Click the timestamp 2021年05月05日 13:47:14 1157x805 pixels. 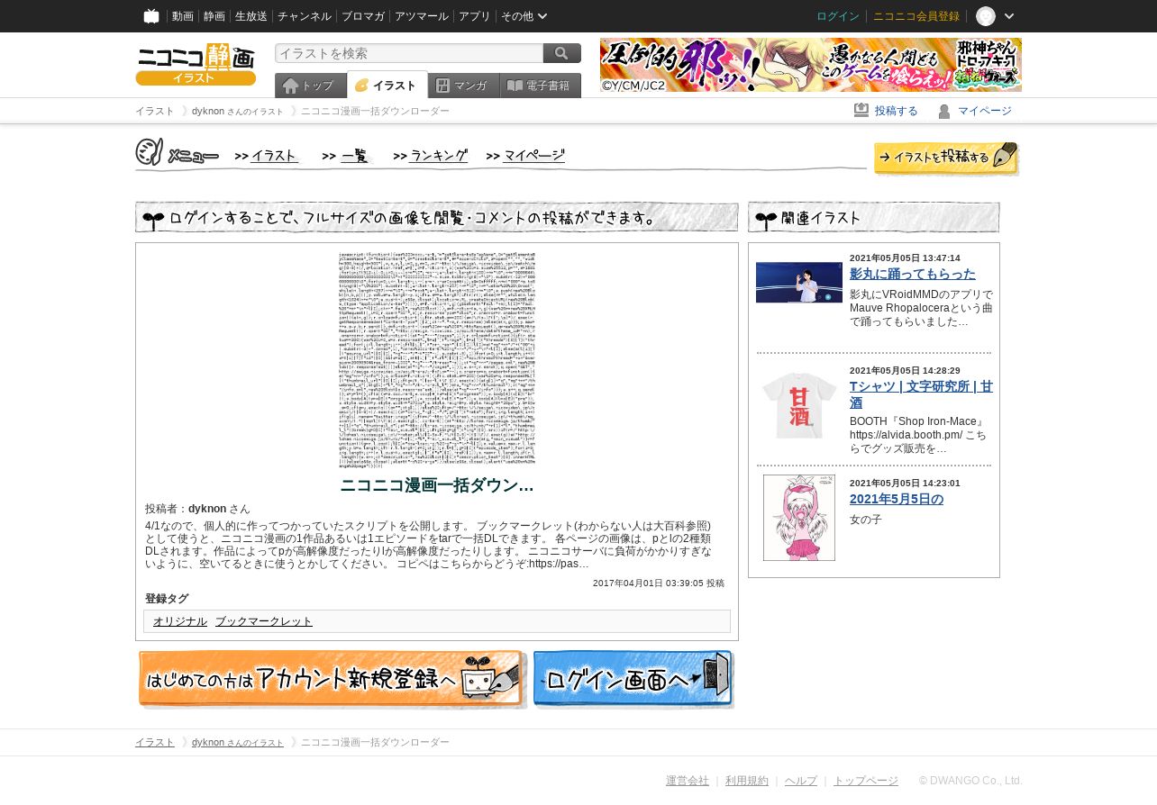click(905, 258)
